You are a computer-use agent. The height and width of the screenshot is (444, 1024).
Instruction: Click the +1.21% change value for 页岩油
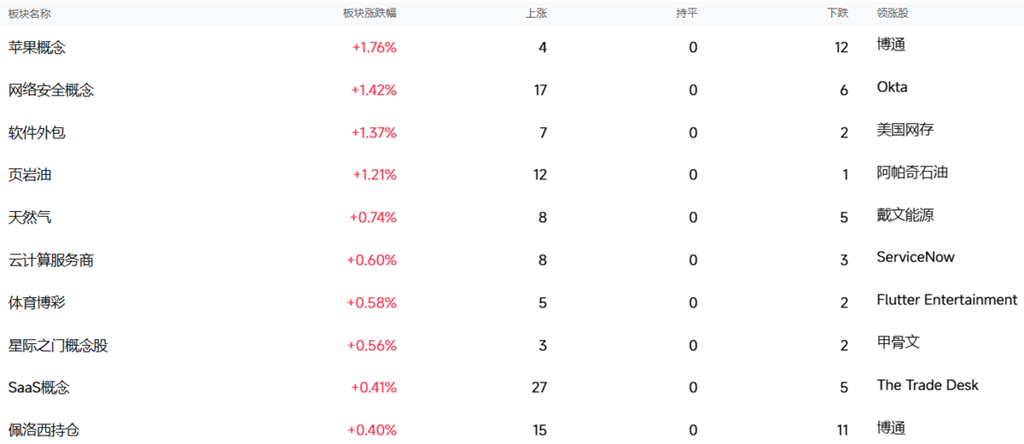[x=375, y=175]
